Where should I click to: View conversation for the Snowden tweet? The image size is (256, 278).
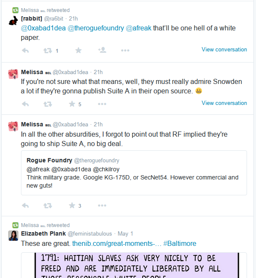224,103
